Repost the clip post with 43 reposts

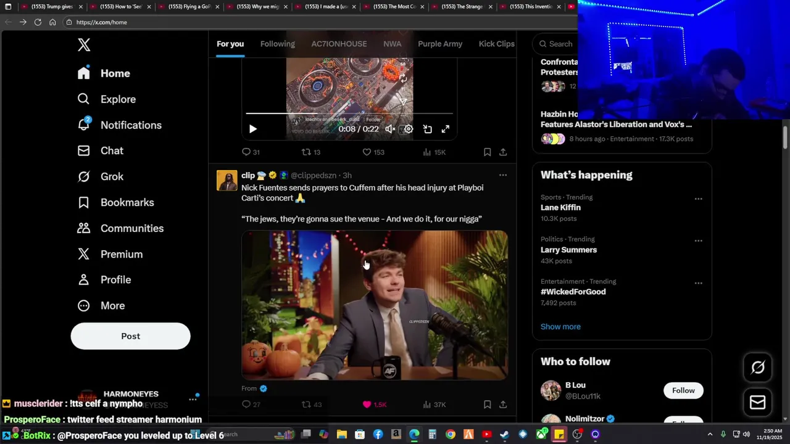pyautogui.click(x=311, y=405)
